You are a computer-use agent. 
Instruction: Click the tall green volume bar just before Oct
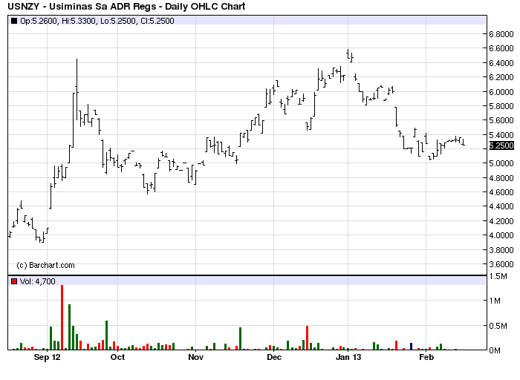coord(106,335)
